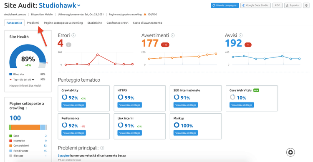Click the 0 errors change badge
Viewport: 313px width, 162px height.
coord(68,45)
